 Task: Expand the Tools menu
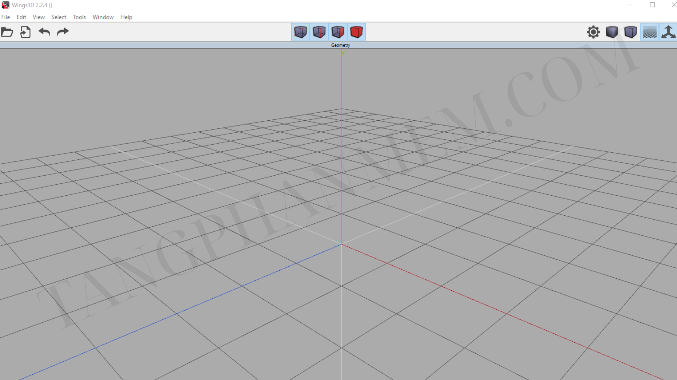[x=79, y=17]
